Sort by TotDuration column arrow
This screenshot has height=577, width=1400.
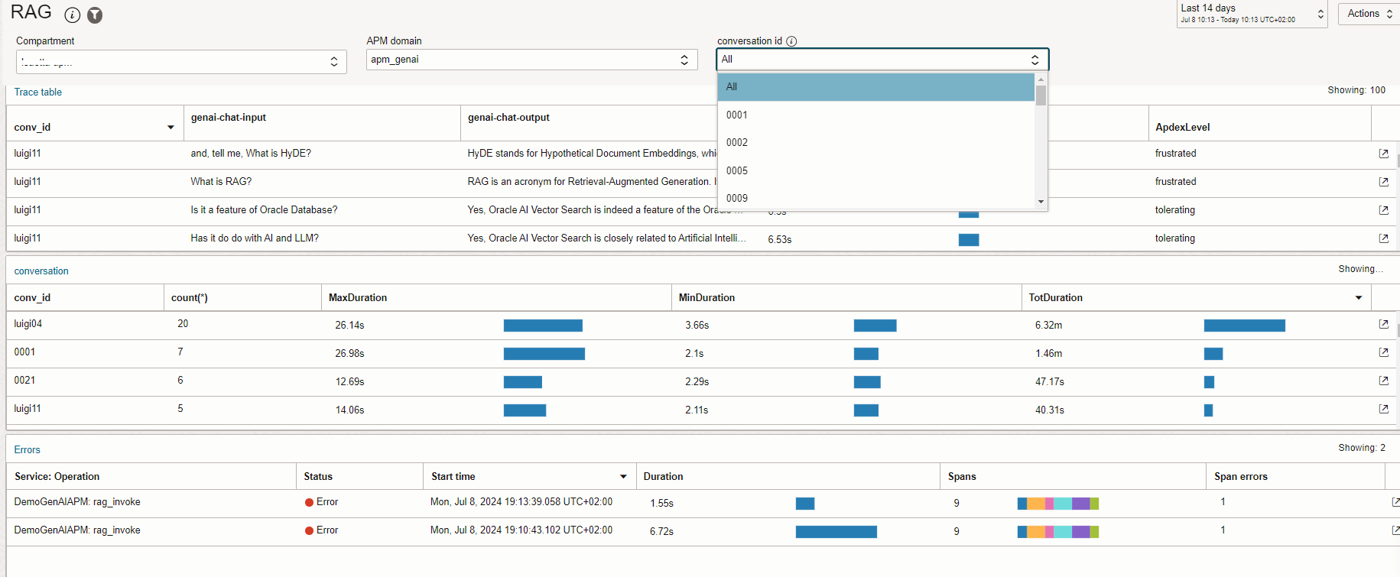pyautogui.click(x=1358, y=298)
